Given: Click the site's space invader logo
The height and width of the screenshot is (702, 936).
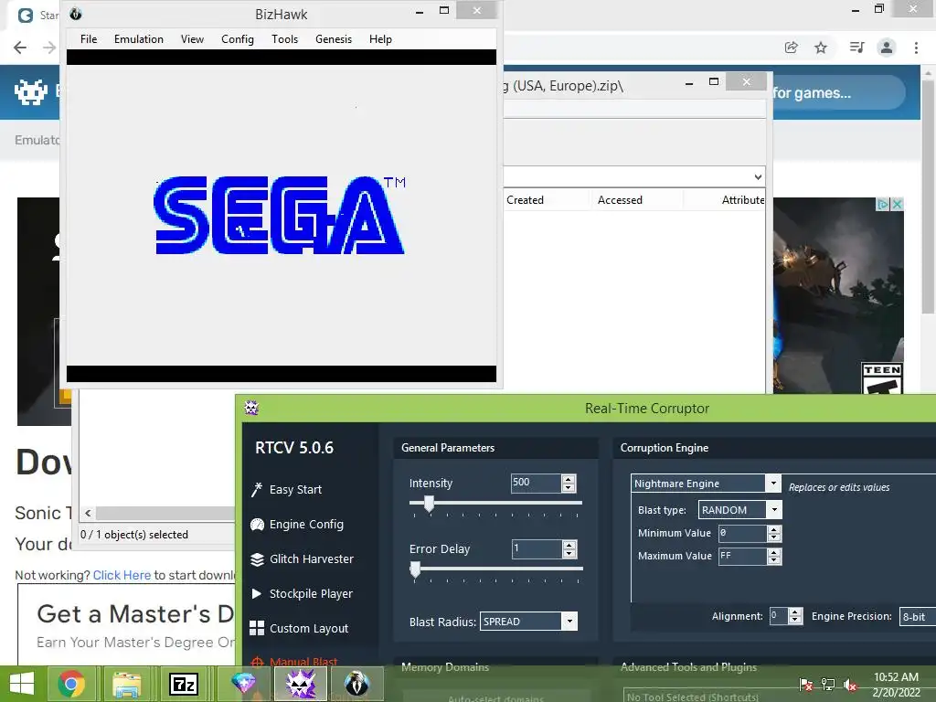Looking at the screenshot, I should click(31, 92).
